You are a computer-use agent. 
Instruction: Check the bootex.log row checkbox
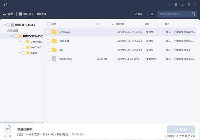49,59
